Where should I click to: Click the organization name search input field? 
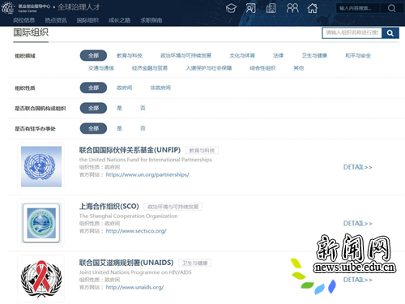(352, 33)
